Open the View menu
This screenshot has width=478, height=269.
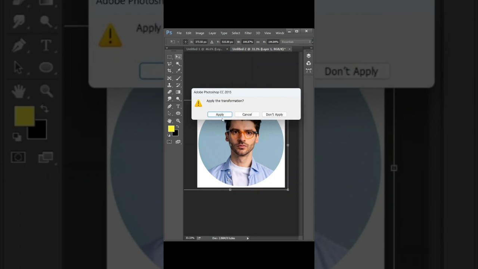click(268, 33)
